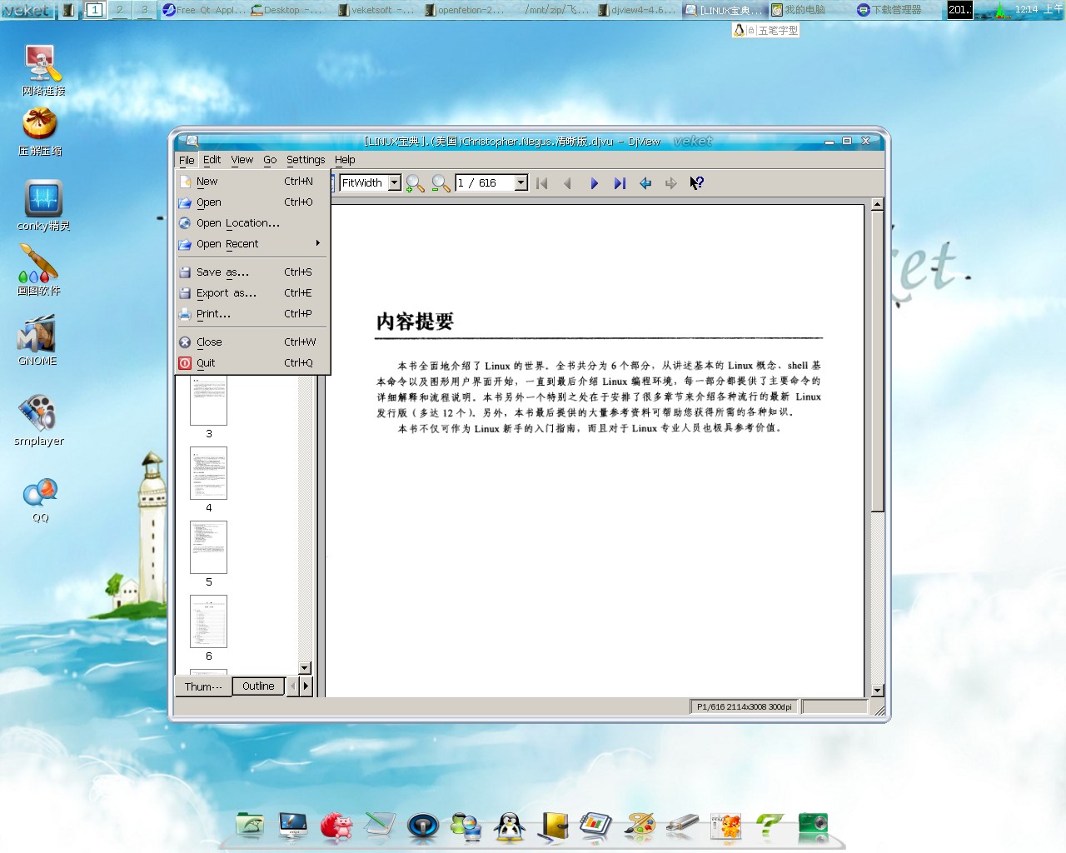1066x853 pixels.
Task: Select page 4 thumbnail
Action: pyautogui.click(x=208, y=474)
